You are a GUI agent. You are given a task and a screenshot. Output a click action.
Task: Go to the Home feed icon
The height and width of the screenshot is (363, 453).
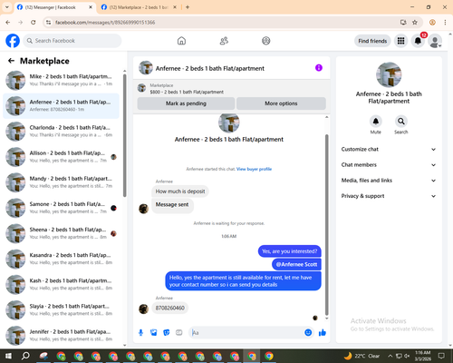point(181,41)
